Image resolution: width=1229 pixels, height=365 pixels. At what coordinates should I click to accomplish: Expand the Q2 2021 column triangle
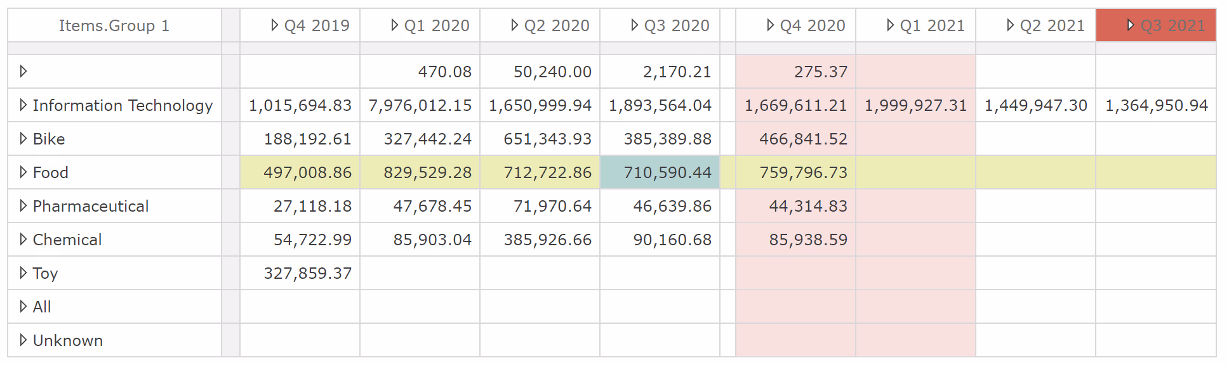[1010, 25]
